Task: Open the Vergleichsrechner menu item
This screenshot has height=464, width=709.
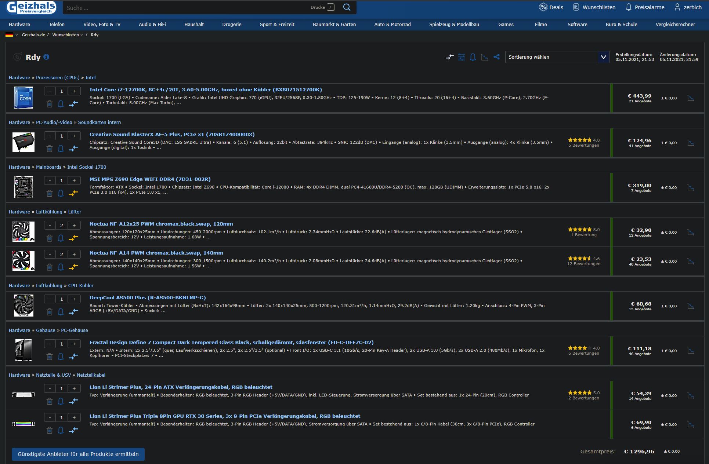Action: pos(675,24)
